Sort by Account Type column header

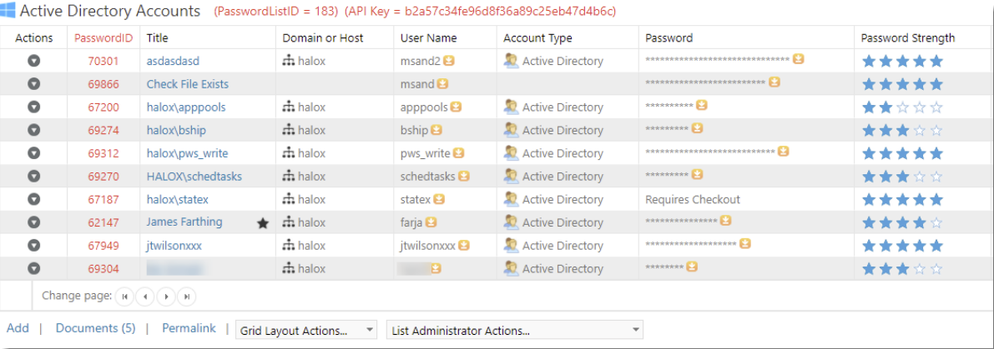tap(537, 38)
